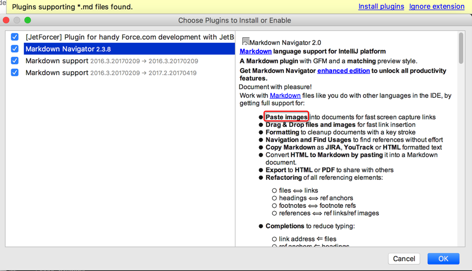Click the green zoom window button
472x271 pixels.
pyautogui.click(x=28, y=20)
